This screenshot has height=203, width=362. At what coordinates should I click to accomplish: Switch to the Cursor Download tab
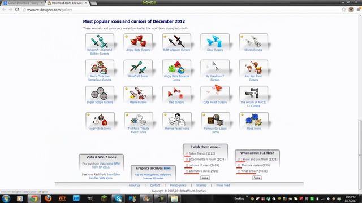[23, 3]
